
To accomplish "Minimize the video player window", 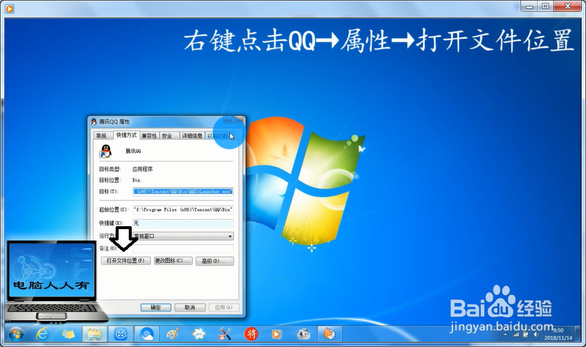I will [x=529, y=6].
